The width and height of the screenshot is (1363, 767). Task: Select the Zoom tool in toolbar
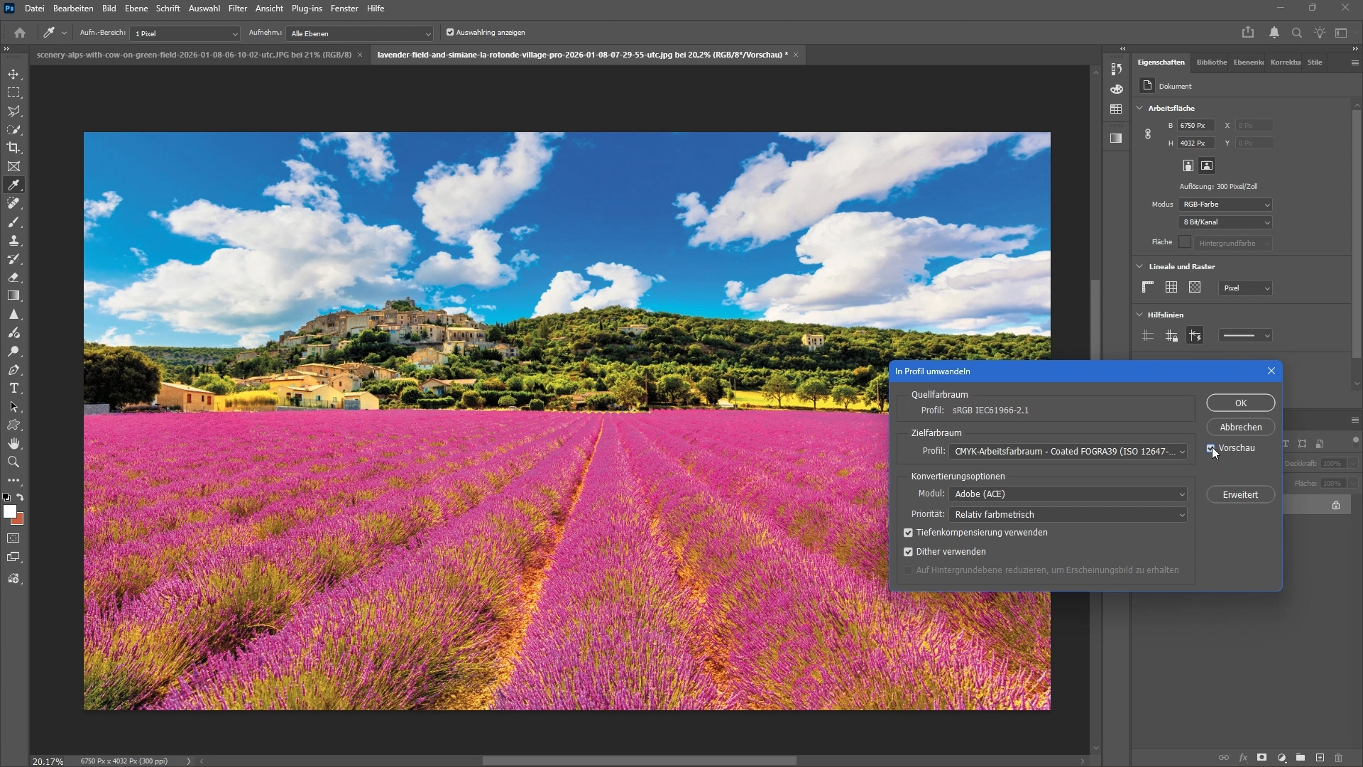pos(13,462)
